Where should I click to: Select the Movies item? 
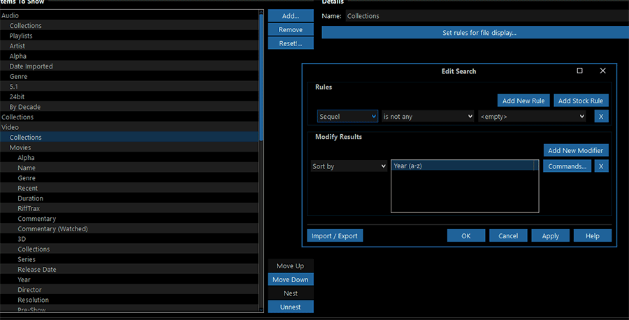pyautogui.click(x=129, y=147)
